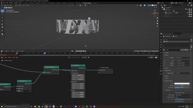
Task: Open Spotify from Windows taskbar
Action: click(87, 106)
